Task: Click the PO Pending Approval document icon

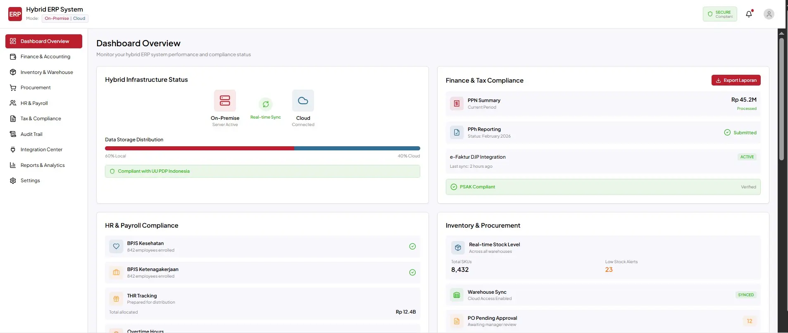Action: point(457,321)
